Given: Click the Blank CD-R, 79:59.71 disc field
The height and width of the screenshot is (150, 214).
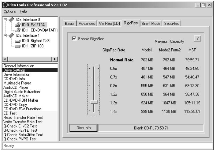Looking at the screenshot, I should point(151,128).
